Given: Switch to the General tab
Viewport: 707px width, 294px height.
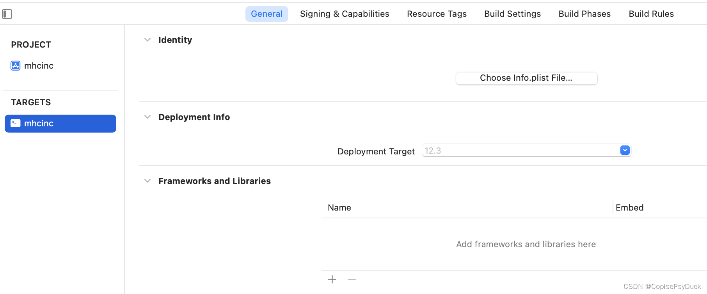Looking at the screenshot, I should point(266,14).
